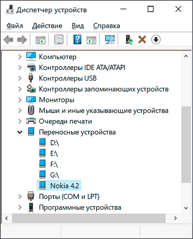The image size is (193, 239).
Task: Click the Контроллеры запоминающих устройств icon
Action: pos(31,89)
